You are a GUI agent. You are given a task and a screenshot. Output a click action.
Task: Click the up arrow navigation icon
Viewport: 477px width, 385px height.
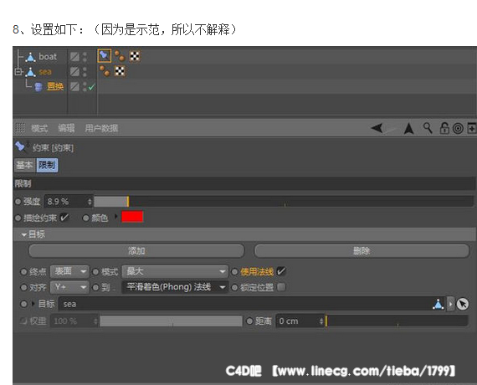tap(408, 128)
